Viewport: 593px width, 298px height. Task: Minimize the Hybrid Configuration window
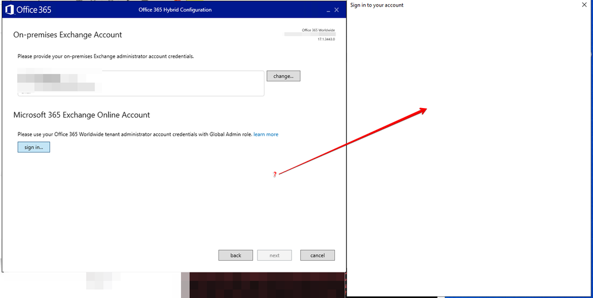[x=328, y=10]
